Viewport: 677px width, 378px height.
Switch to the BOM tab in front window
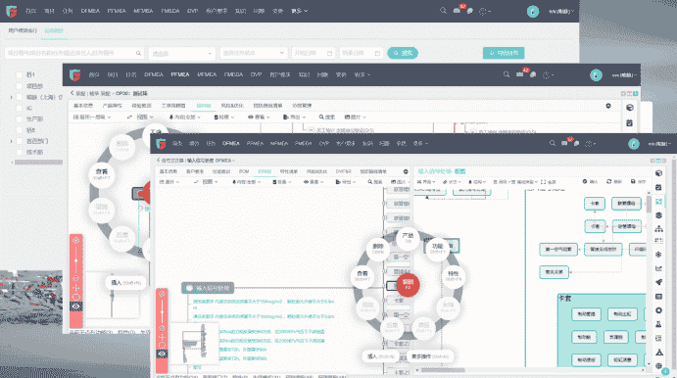(x=244, y=171)
